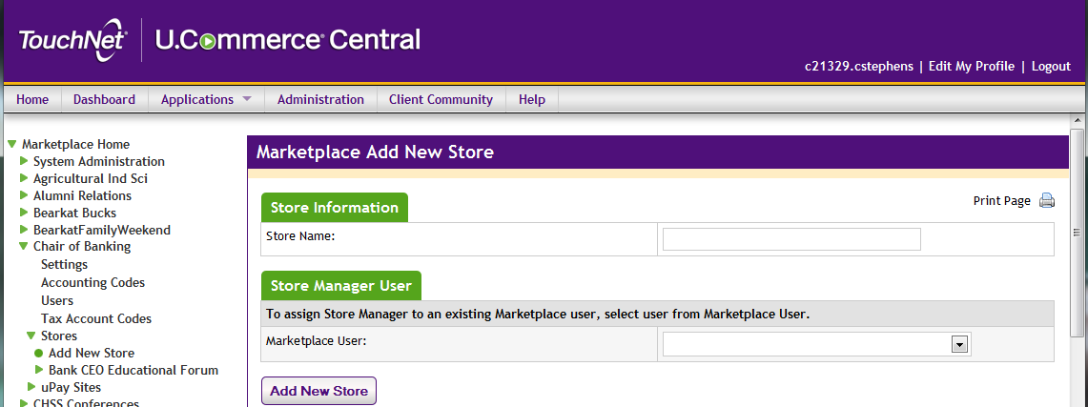Image resolution: width=1088 pixels, height=407 pixels.
Task: Click the Edit My Profile link
Action: click(972, 67)
